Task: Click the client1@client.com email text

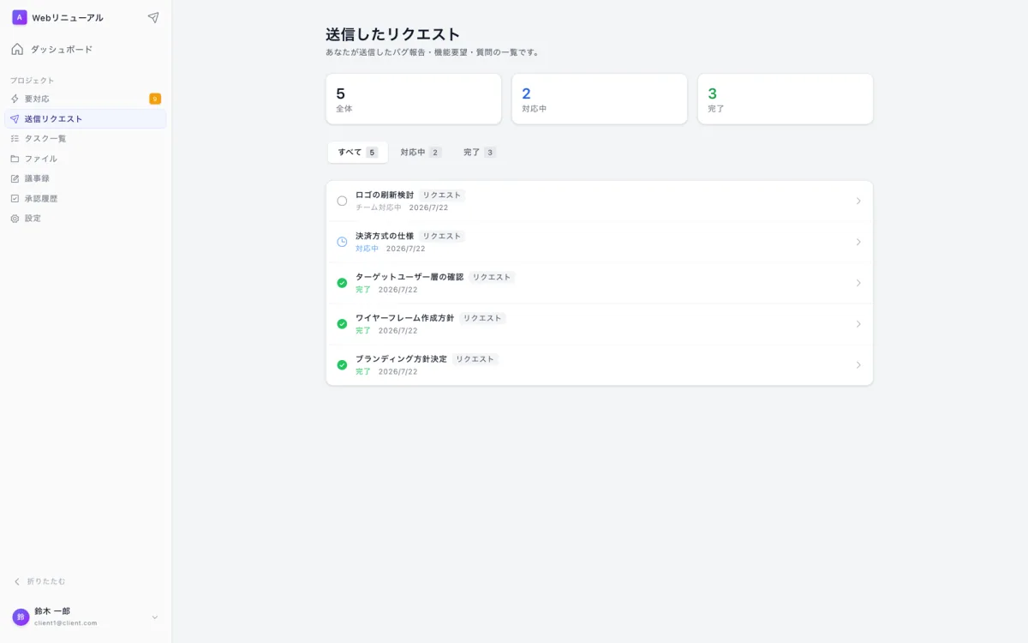Action: click(x=66, y=623)
